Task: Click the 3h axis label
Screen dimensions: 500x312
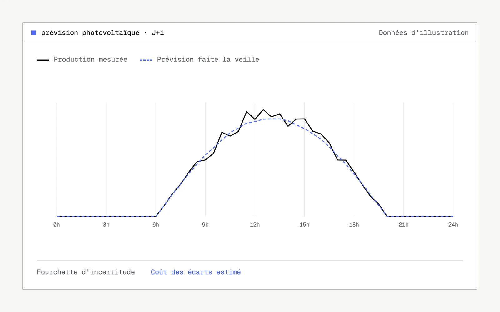Action: pyautogui.click(x=106, y=225)
